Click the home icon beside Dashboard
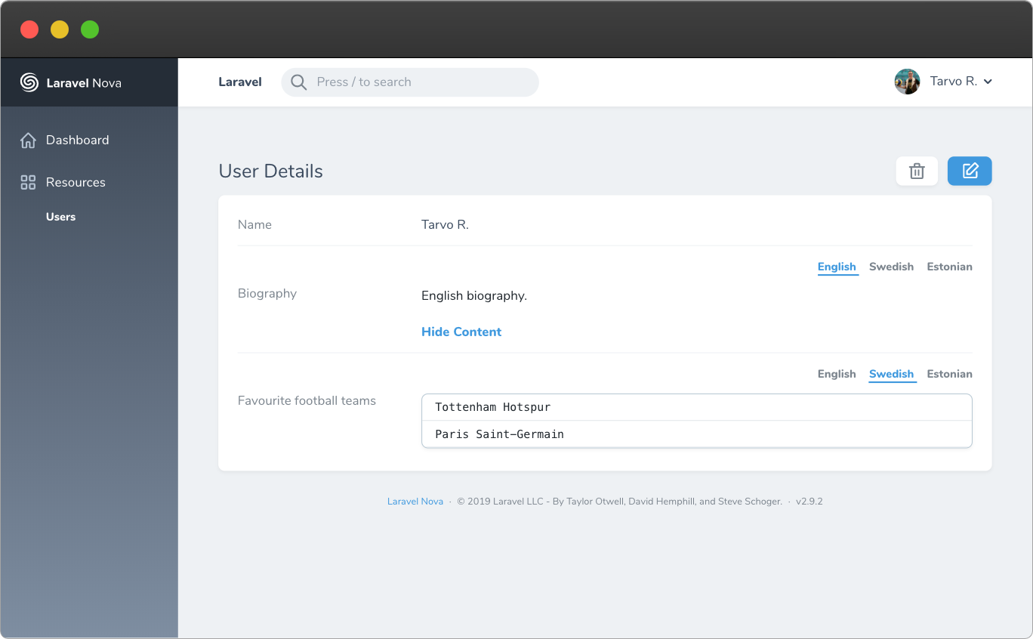The width and height of the screenshot is (1033, 639). coord(27,140)
